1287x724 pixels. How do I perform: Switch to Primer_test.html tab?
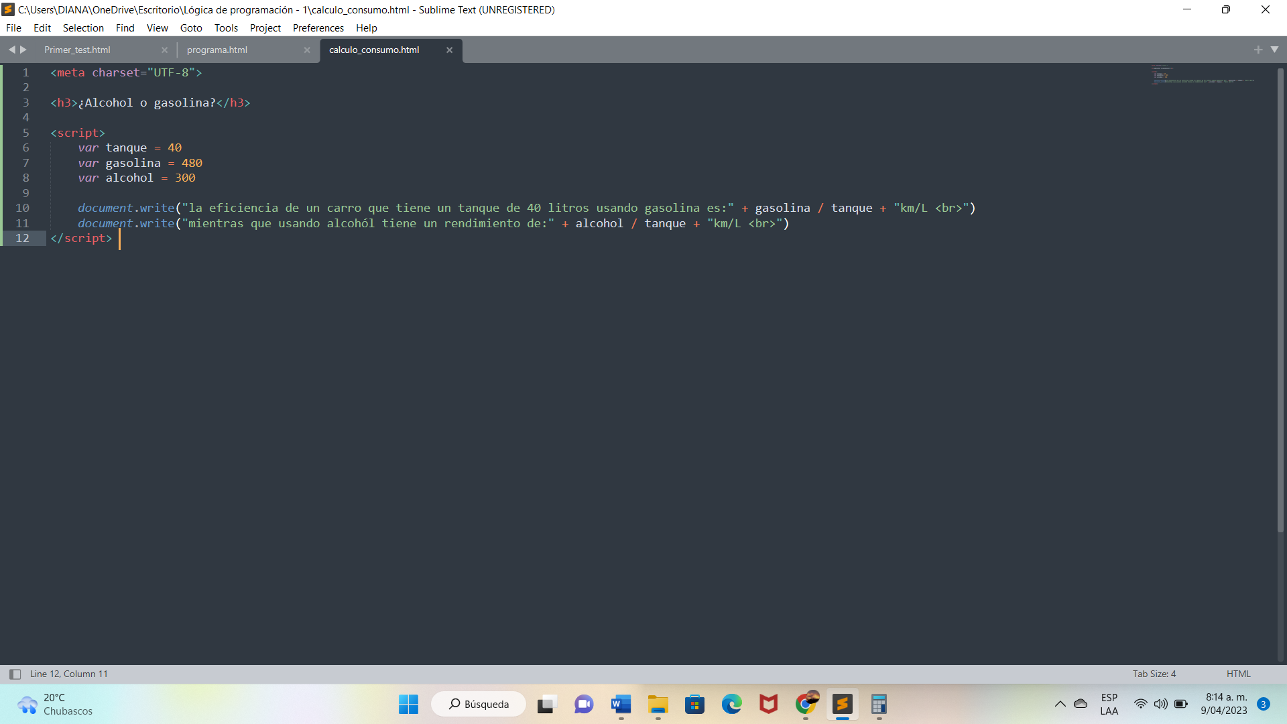[x=77, y=50]
